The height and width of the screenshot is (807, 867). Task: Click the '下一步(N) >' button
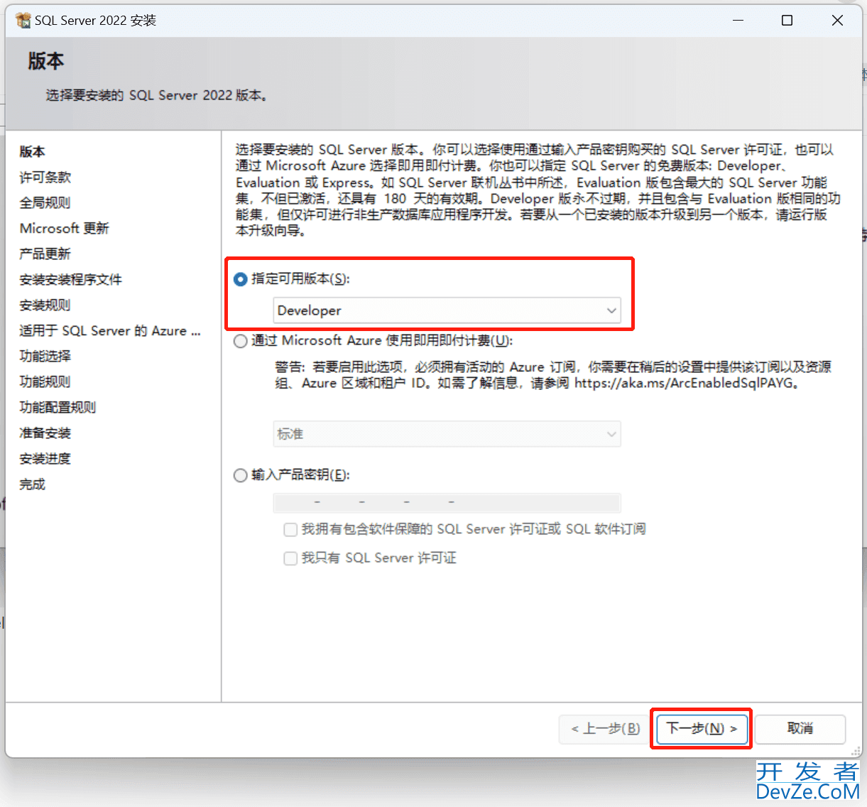coord(702,729)
